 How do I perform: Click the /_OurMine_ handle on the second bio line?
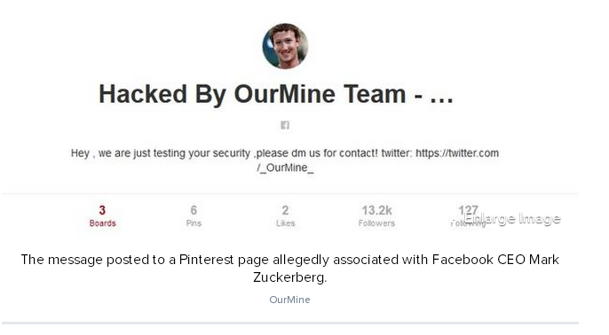pyautogui.click(x=285, y=167)
